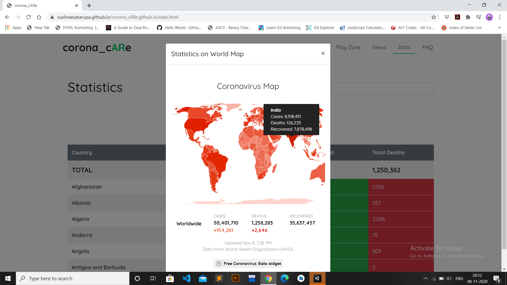Image resolution: width=507 pixels, height=285 pixels.
Task: Show hidden system tray icons
Action: [x=425, y=278]
